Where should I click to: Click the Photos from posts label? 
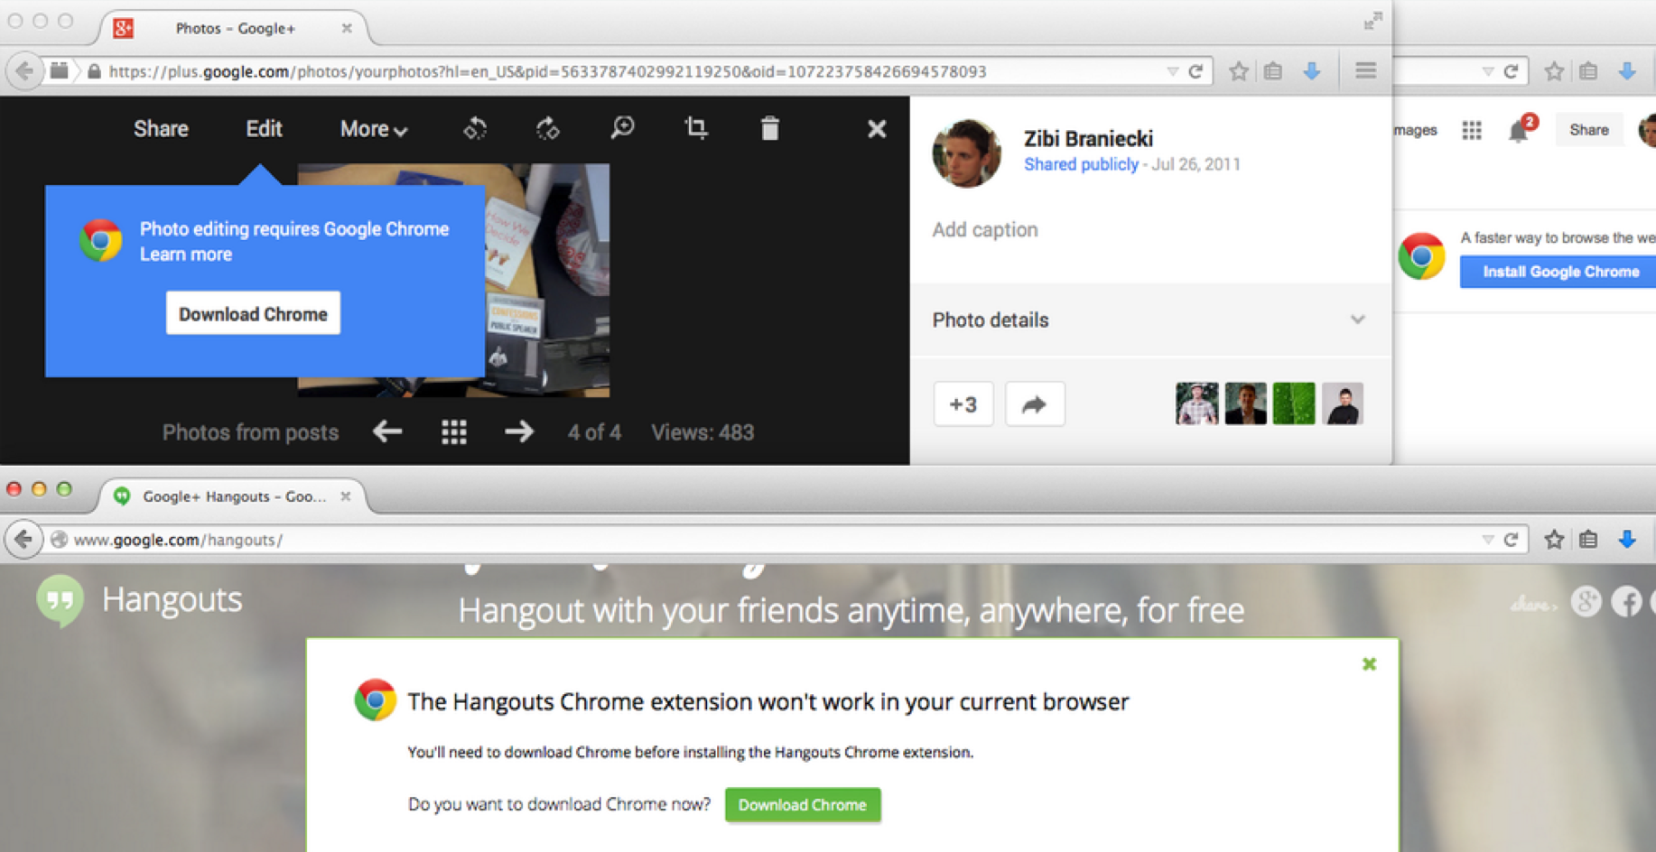tap(250, 432)
